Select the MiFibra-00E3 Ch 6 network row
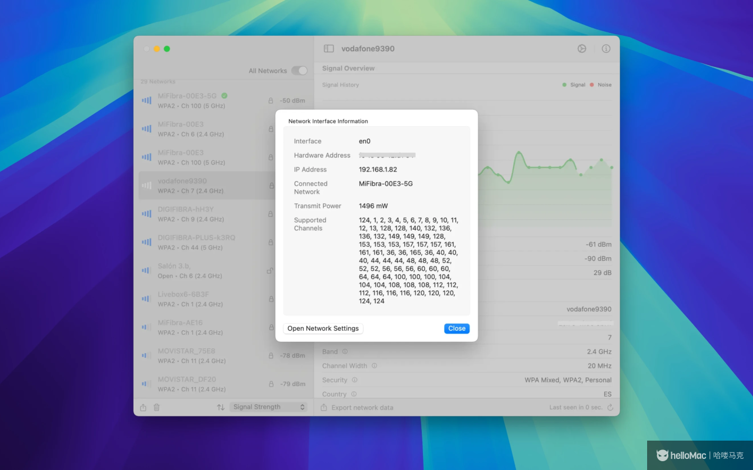Viewport: 753px width, 470px height. click(x=224, y=129)
